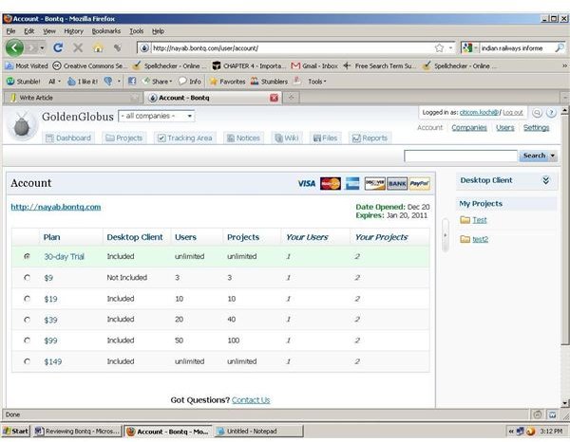570x442 pixels.
Task: Bookmark this page with the star icon
Action: coord(439,48)
